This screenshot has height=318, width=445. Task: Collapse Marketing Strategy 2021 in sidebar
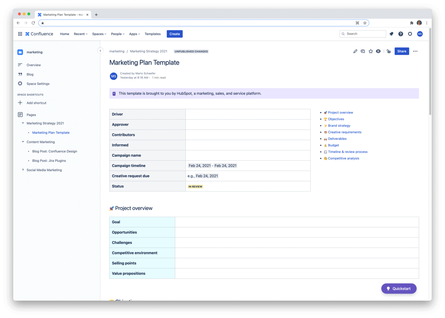tap(23, 123)
